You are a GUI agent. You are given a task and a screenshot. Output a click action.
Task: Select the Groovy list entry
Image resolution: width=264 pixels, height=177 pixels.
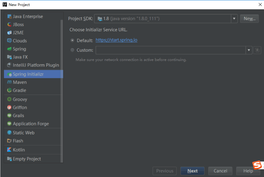point(34,99)
